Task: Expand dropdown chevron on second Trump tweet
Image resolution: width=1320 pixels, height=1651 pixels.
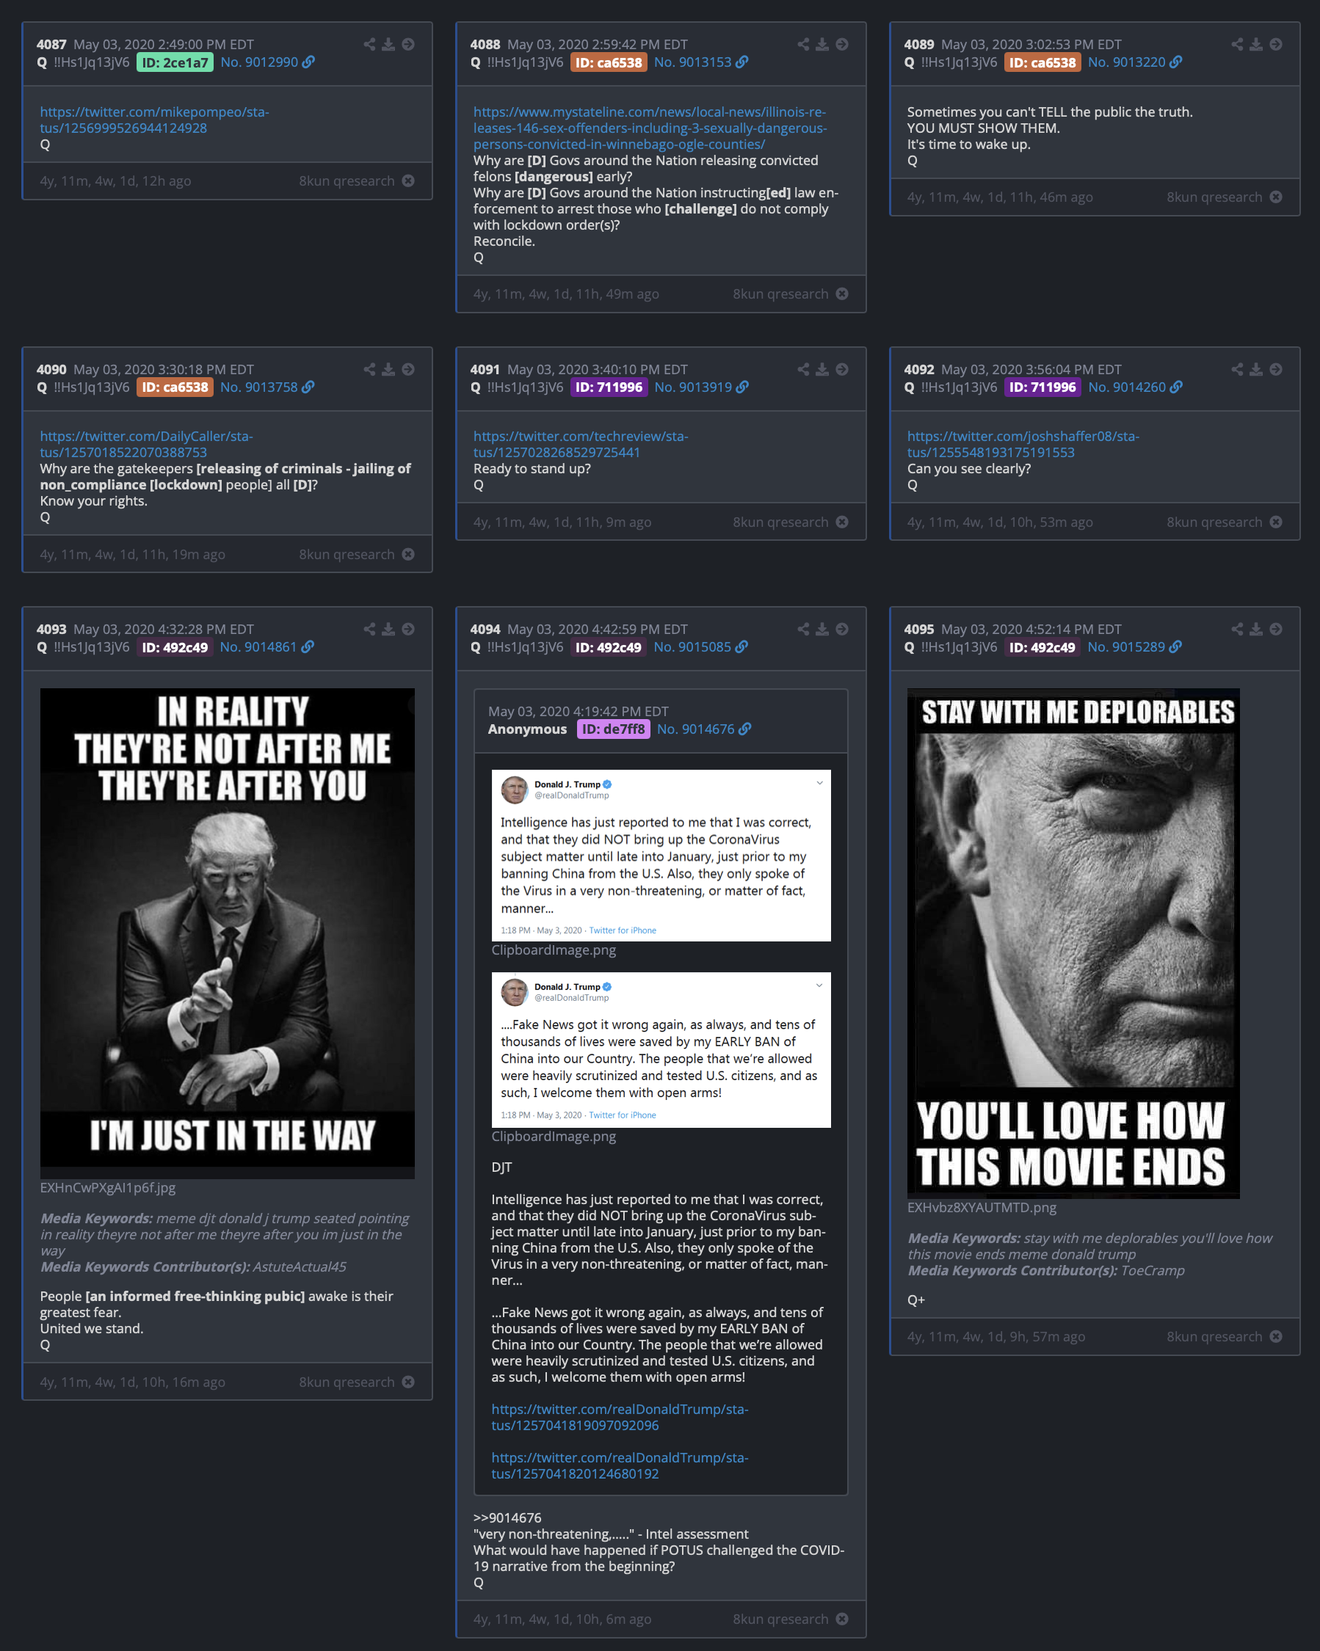Action: pos(819,985)
